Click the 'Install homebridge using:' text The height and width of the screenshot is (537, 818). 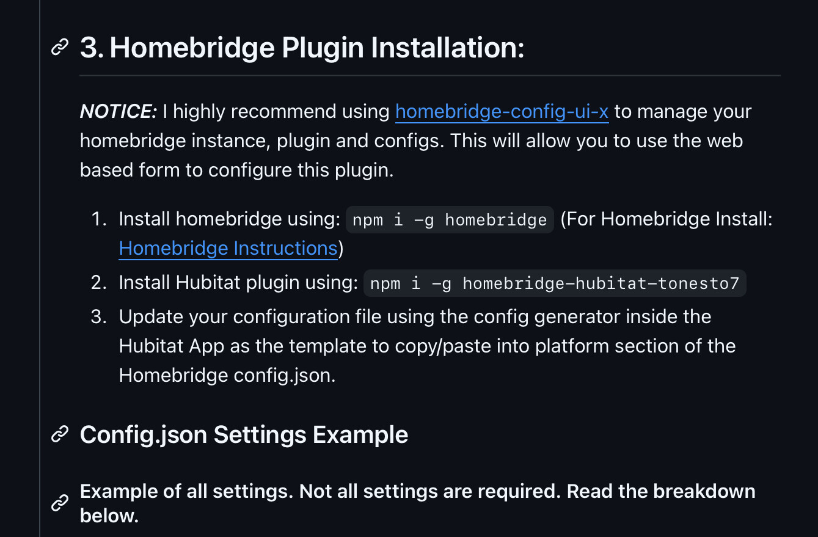coord(230,219)
